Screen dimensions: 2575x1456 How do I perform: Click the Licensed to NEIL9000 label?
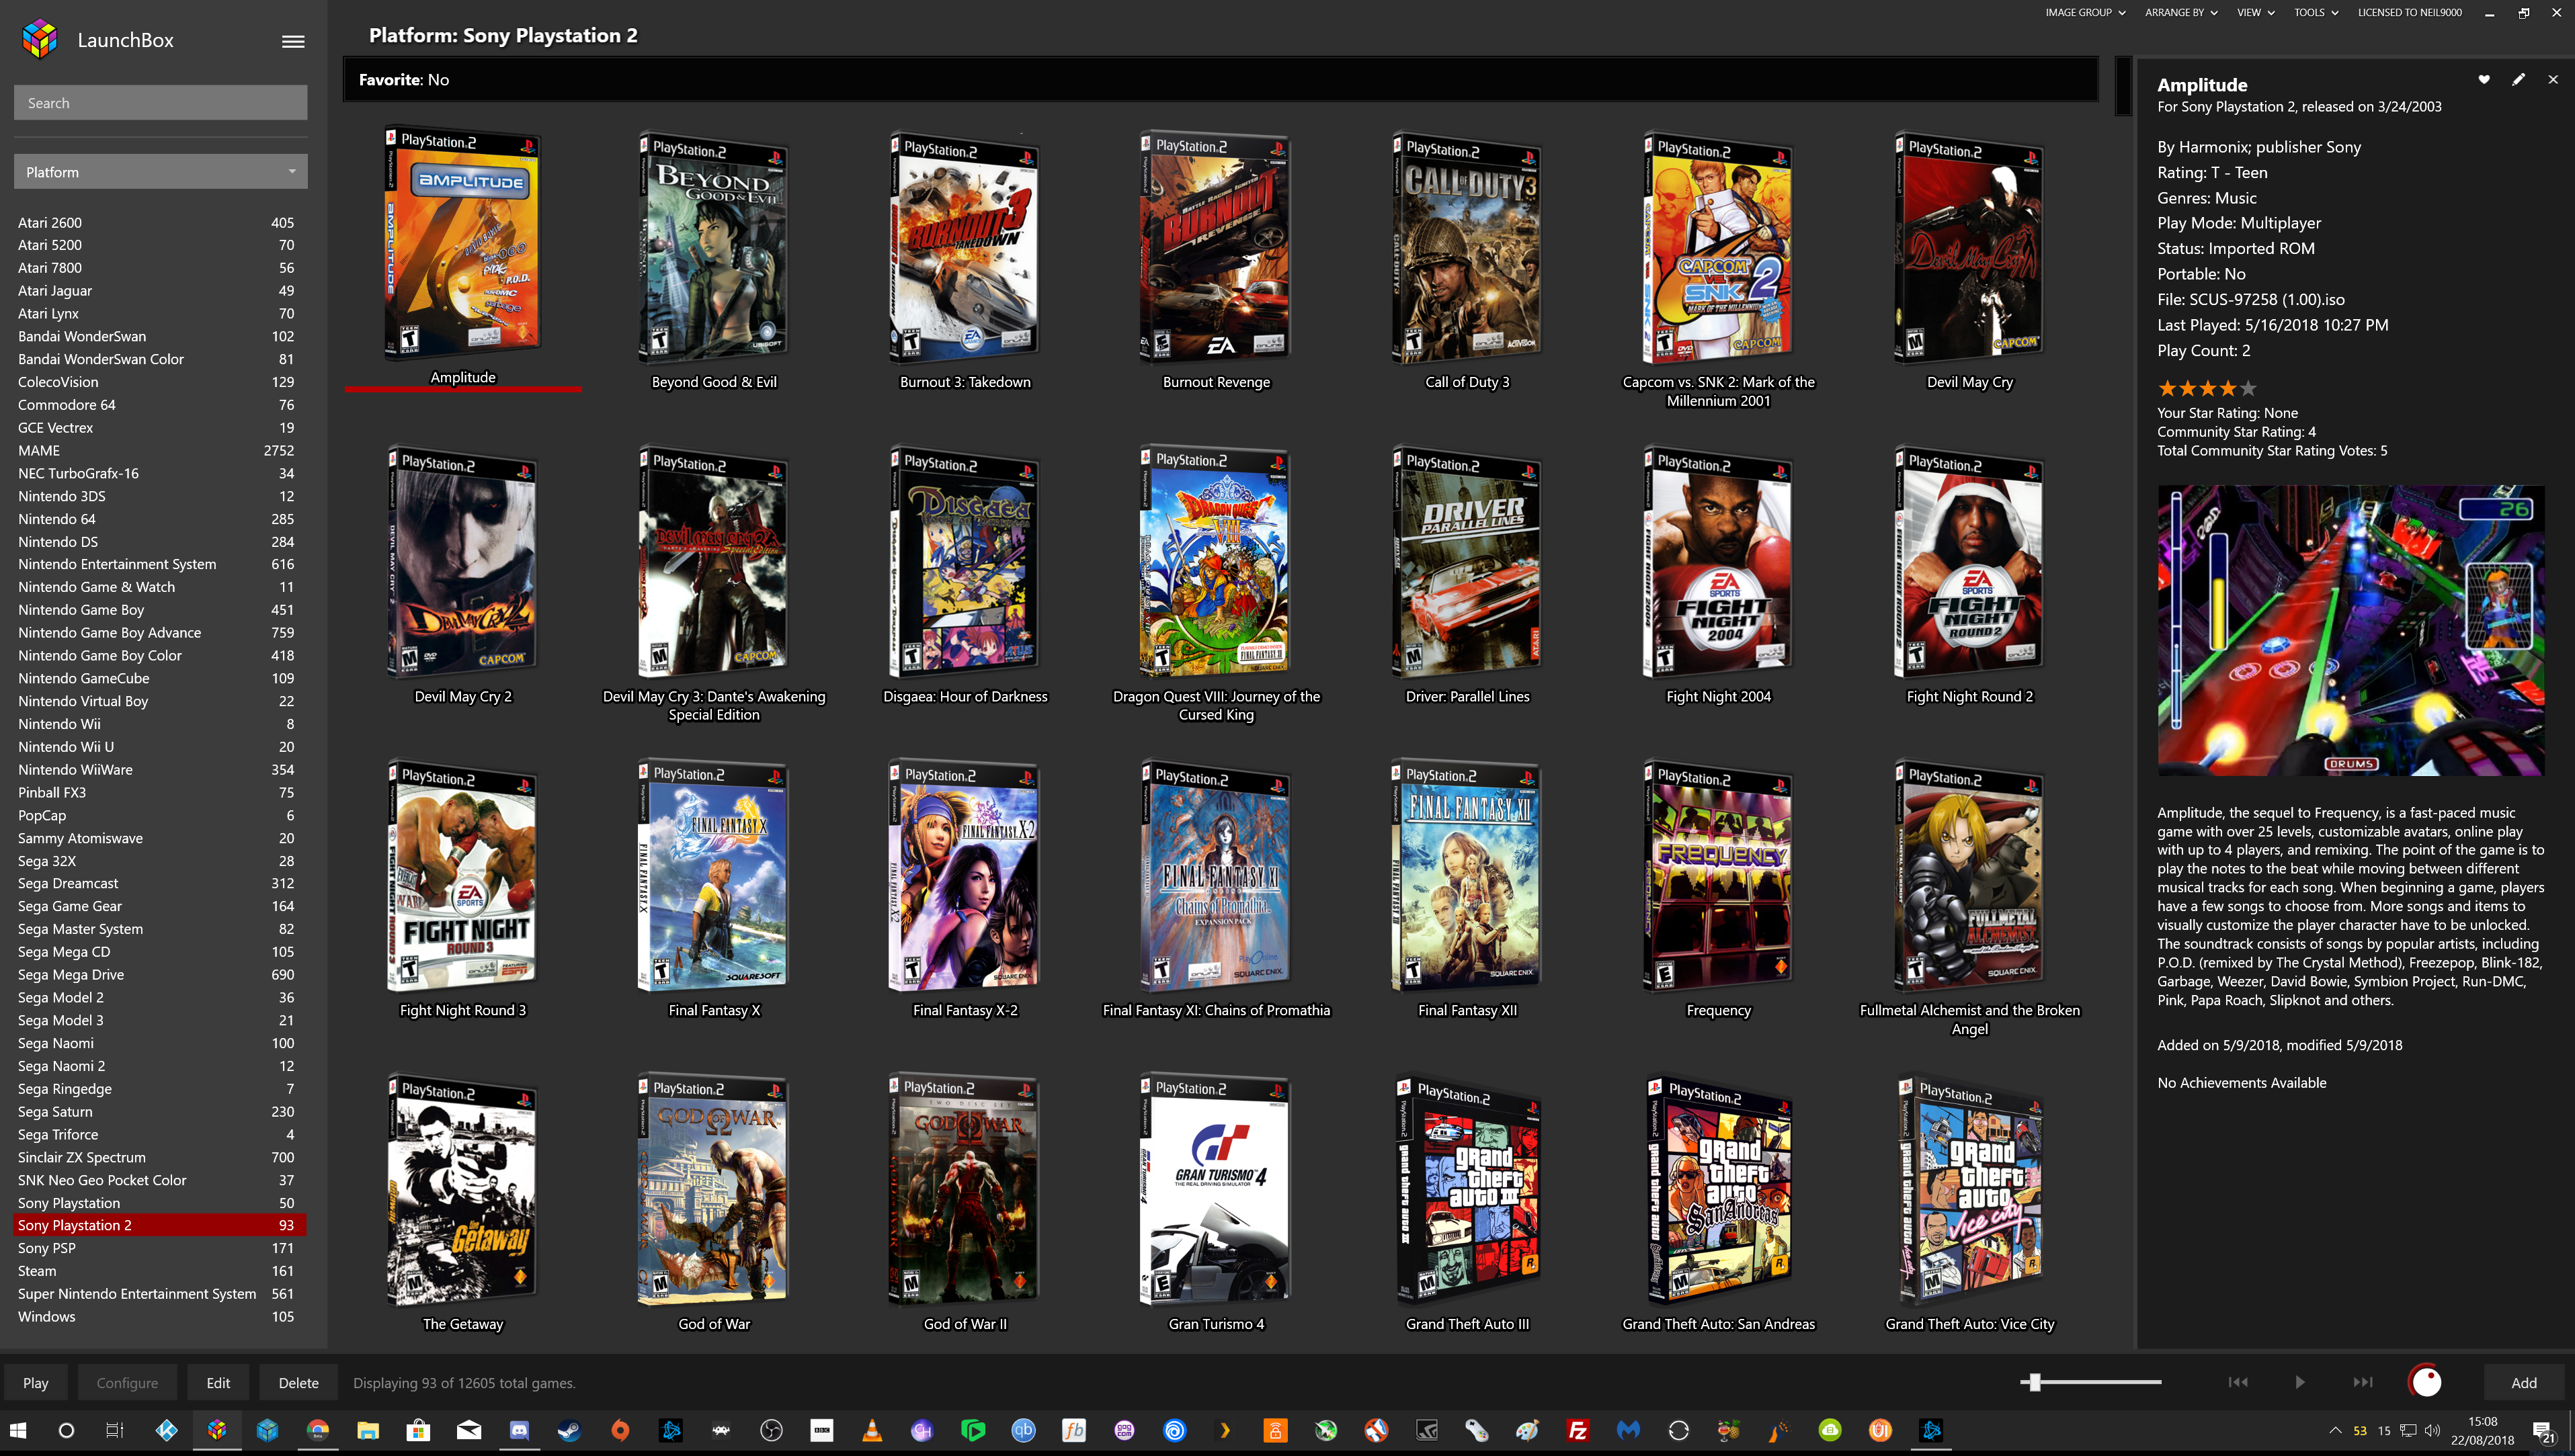tap(2410, 13)
